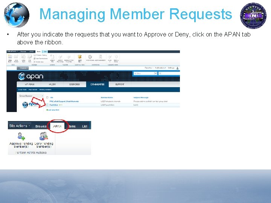Collapse the Group Banner panel chevron
The image size is (271, 203).
pyautogui.click(x=42, y=96)
